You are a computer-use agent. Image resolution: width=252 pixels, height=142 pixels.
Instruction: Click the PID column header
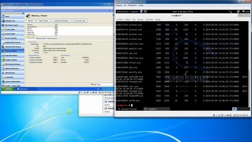tap(56, 24)
